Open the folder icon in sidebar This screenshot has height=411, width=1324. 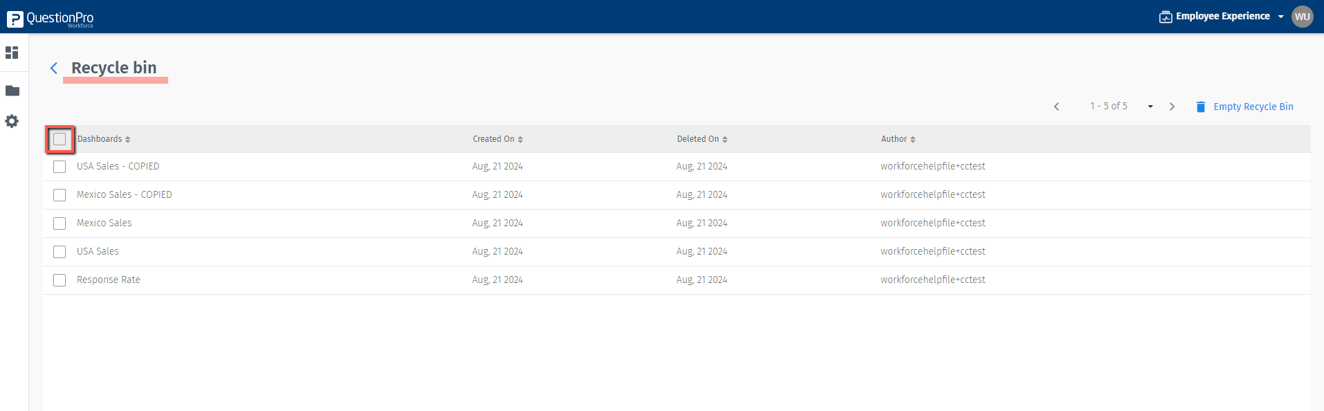click(12, 91)
